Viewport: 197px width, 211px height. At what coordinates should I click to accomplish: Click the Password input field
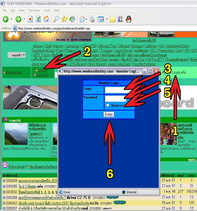[115, 98]
